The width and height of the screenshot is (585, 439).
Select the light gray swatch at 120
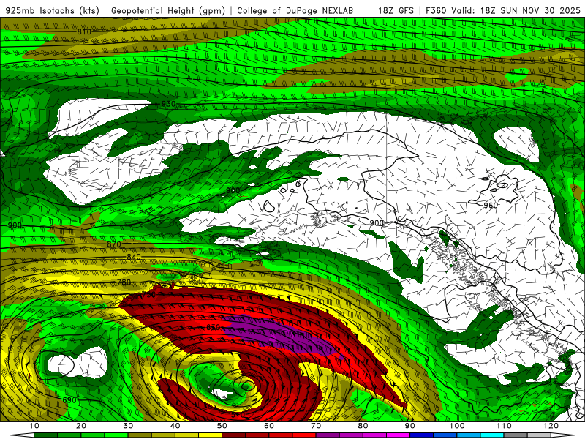540,435
